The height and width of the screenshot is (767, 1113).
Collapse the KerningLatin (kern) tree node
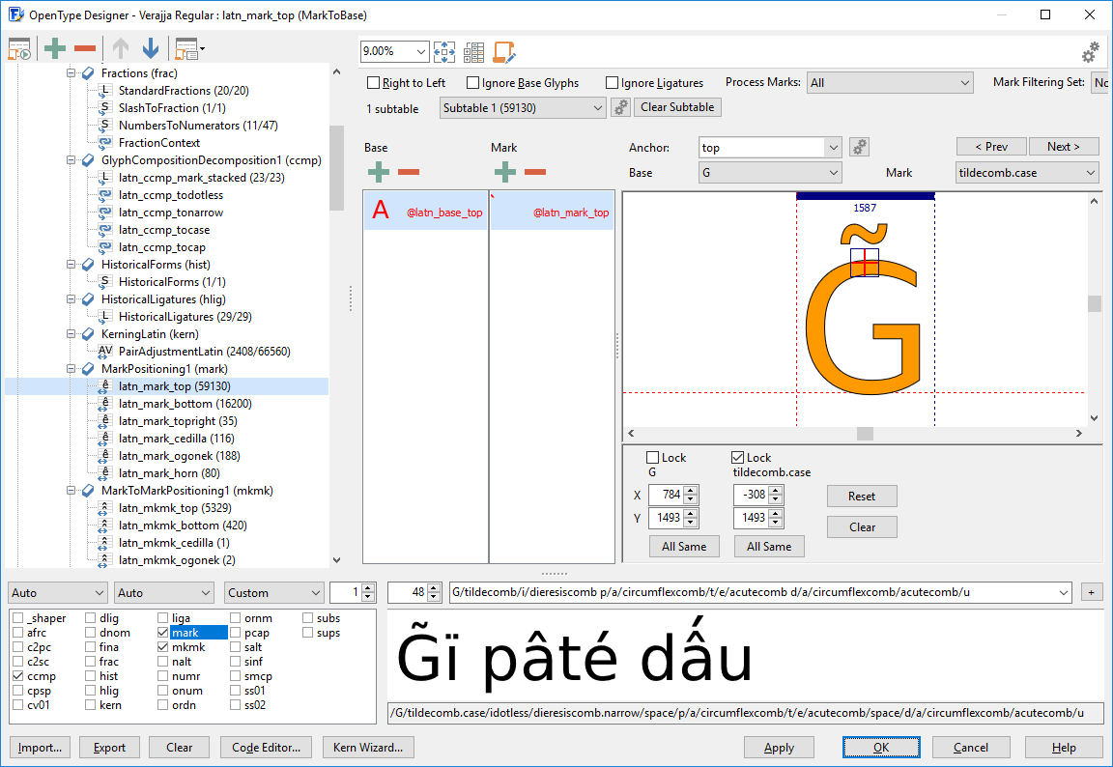[71, 334]
